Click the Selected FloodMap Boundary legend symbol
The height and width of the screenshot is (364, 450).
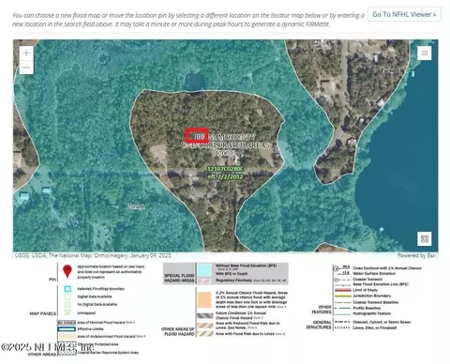pyautogui.click(x=67, y=289)
